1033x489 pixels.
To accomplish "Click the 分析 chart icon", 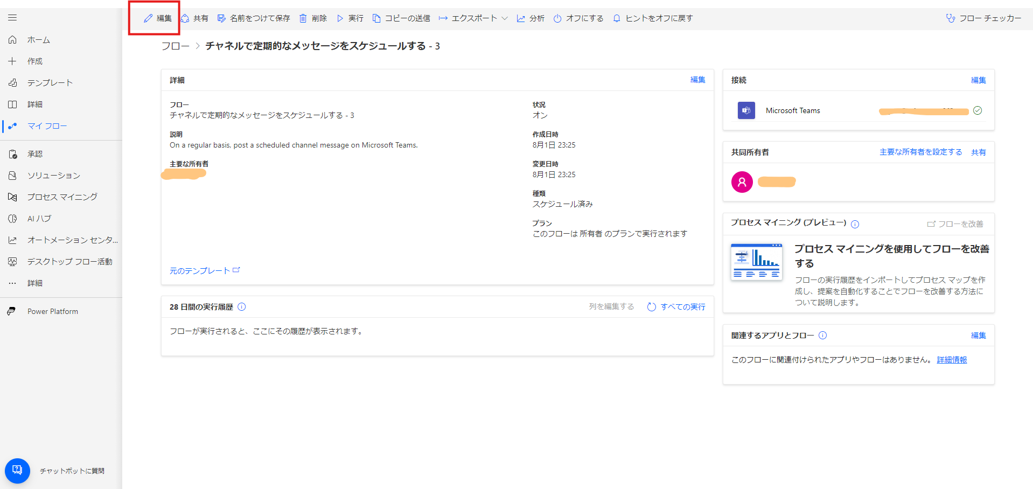I will point(521,18).
